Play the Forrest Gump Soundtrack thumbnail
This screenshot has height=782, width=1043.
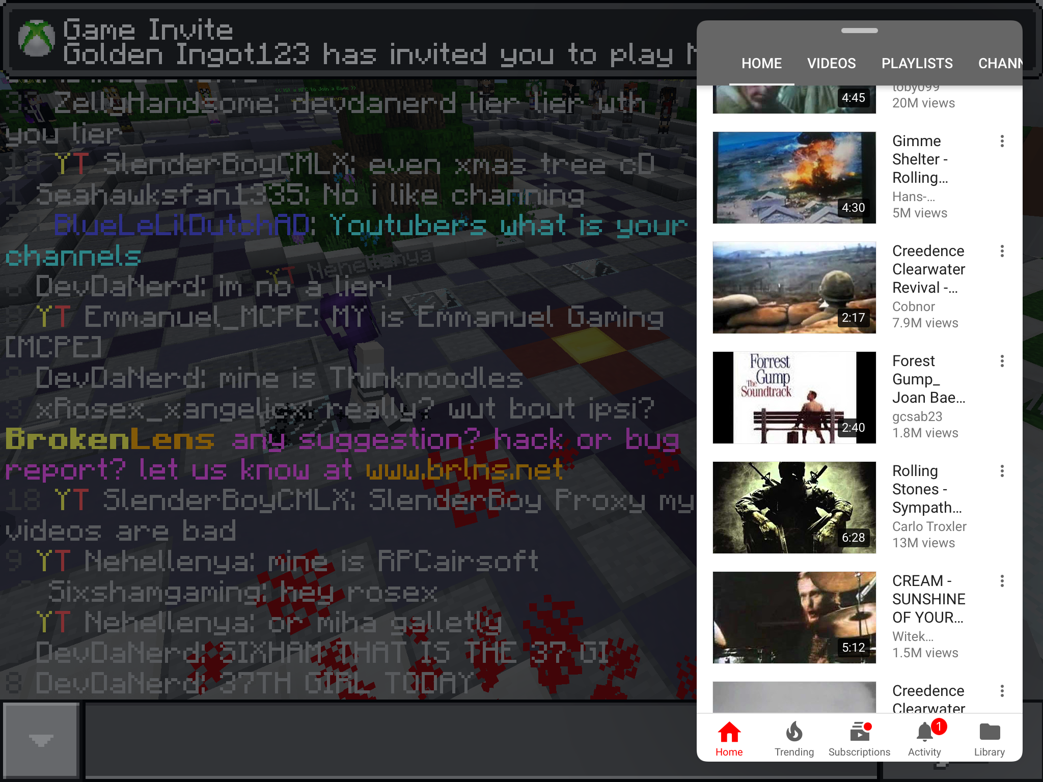pos(794,398)
